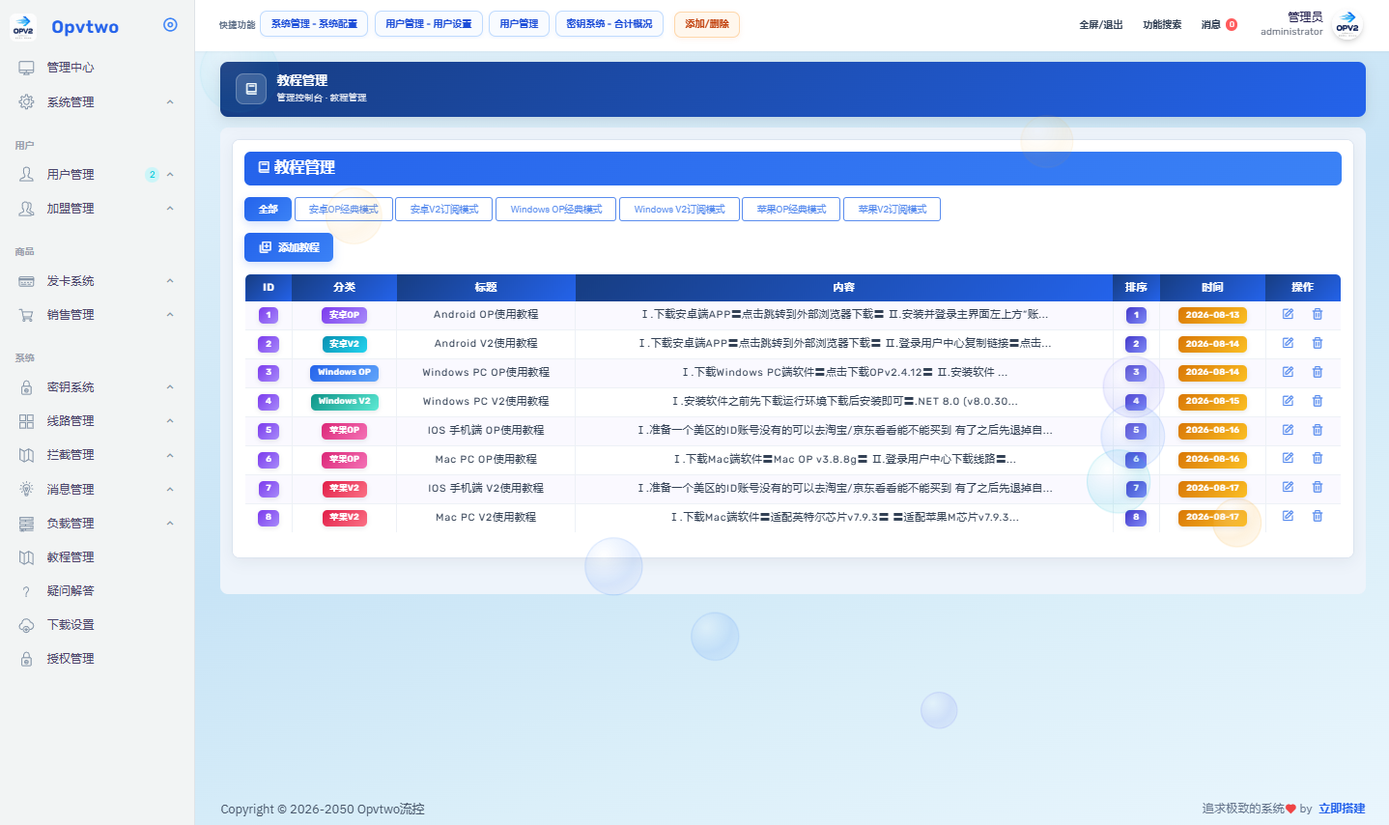The width and height of the screenshot is (1389, 825).
Task: Switch to the 苹果V2订阅模式 tab
Action: coord(892,209)
